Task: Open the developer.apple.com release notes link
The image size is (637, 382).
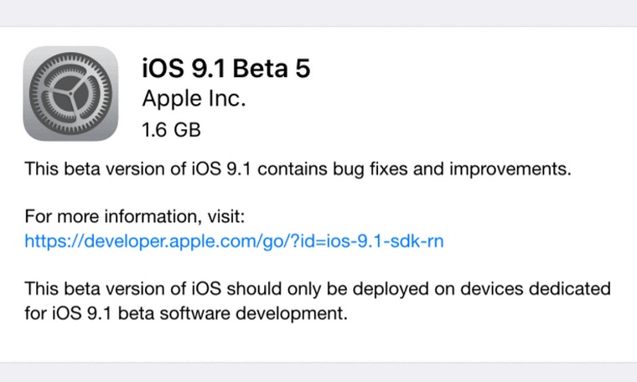Action: point(234,241)
